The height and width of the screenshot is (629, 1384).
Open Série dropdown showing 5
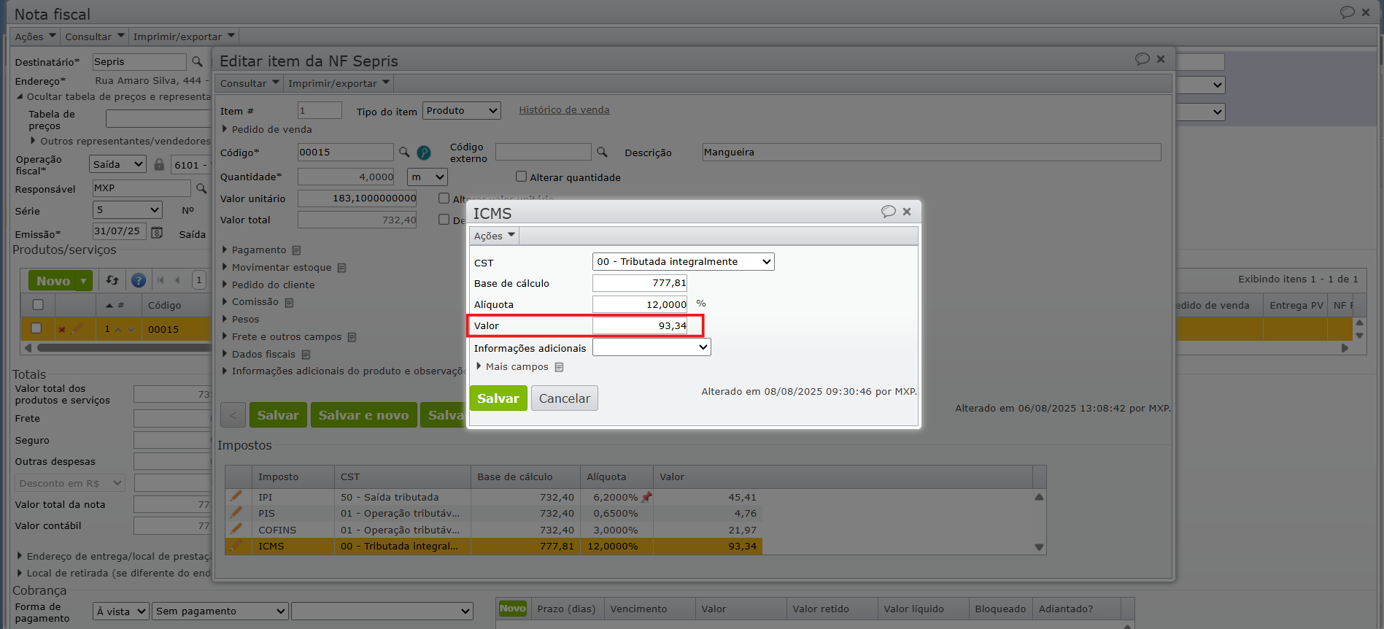coord(128,210)
